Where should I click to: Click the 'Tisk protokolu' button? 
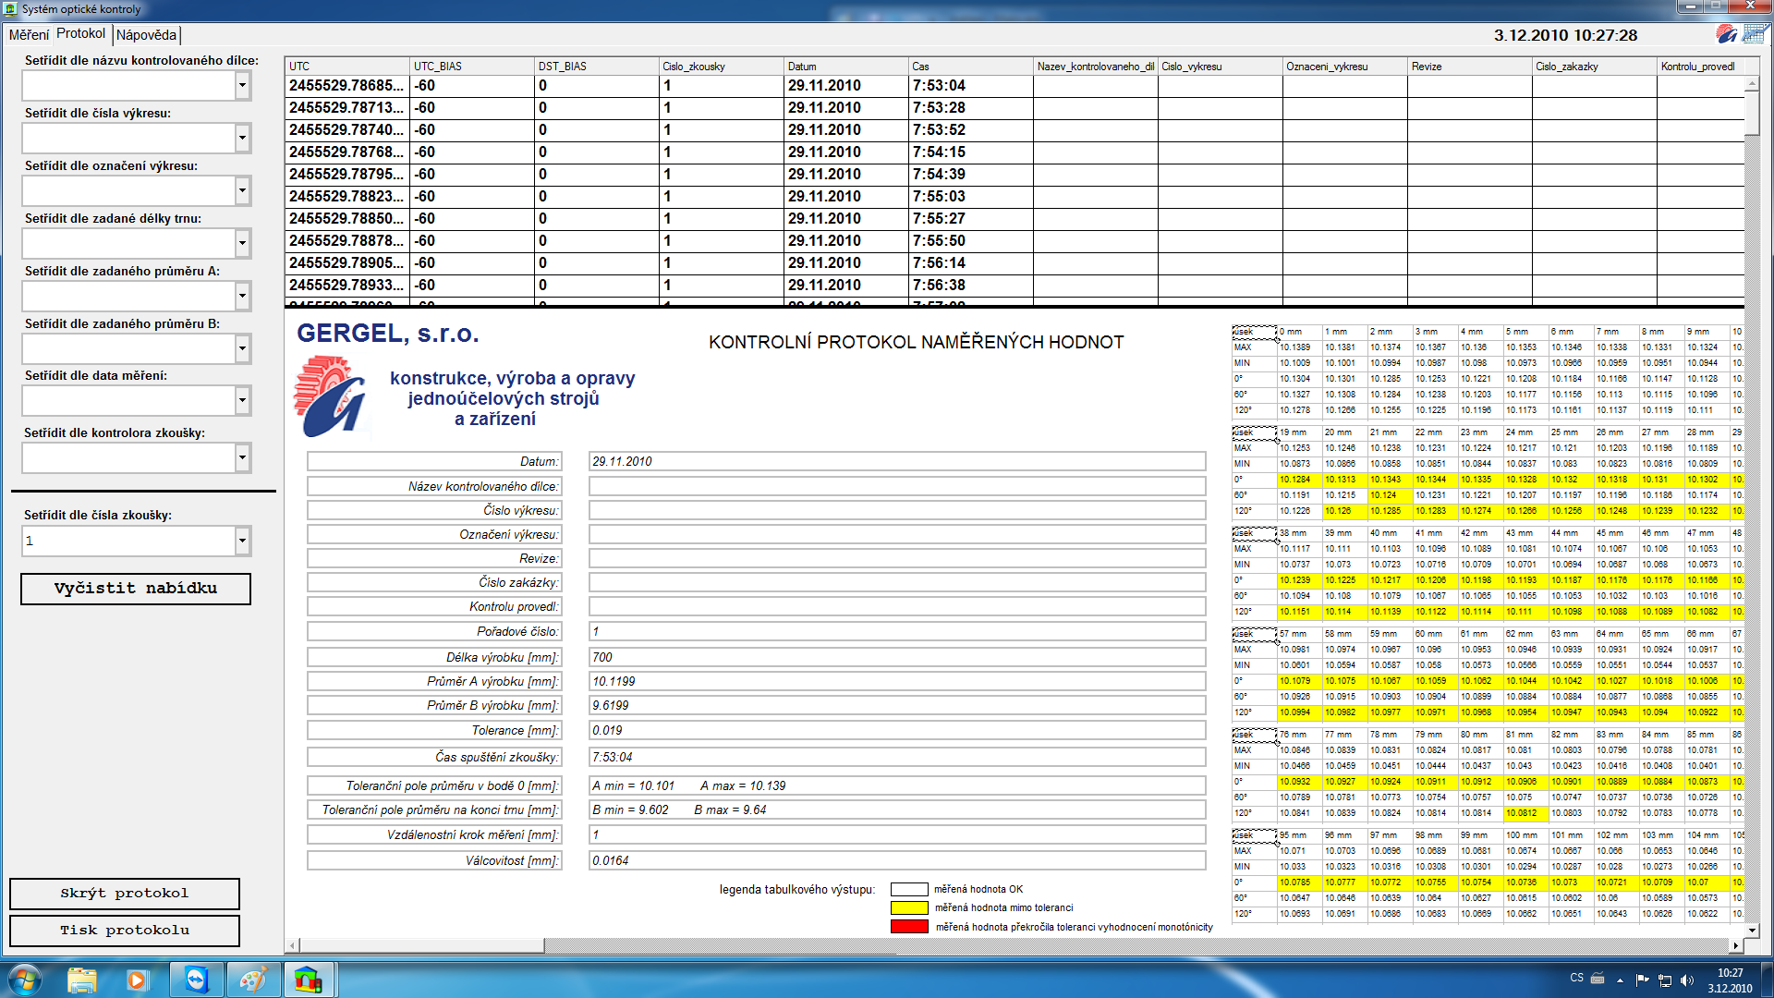[125, 931]
